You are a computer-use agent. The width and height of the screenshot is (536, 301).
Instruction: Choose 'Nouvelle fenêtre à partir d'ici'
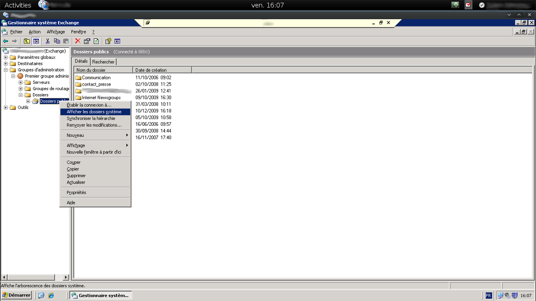[x=95, y=152]
